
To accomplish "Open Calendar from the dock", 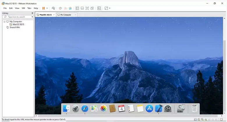I will pos(122,108).
